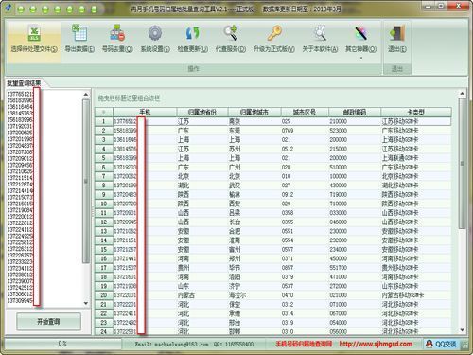Click the 开始查询 button
This screenshot has width=473, height=355.
pos(48,322)
